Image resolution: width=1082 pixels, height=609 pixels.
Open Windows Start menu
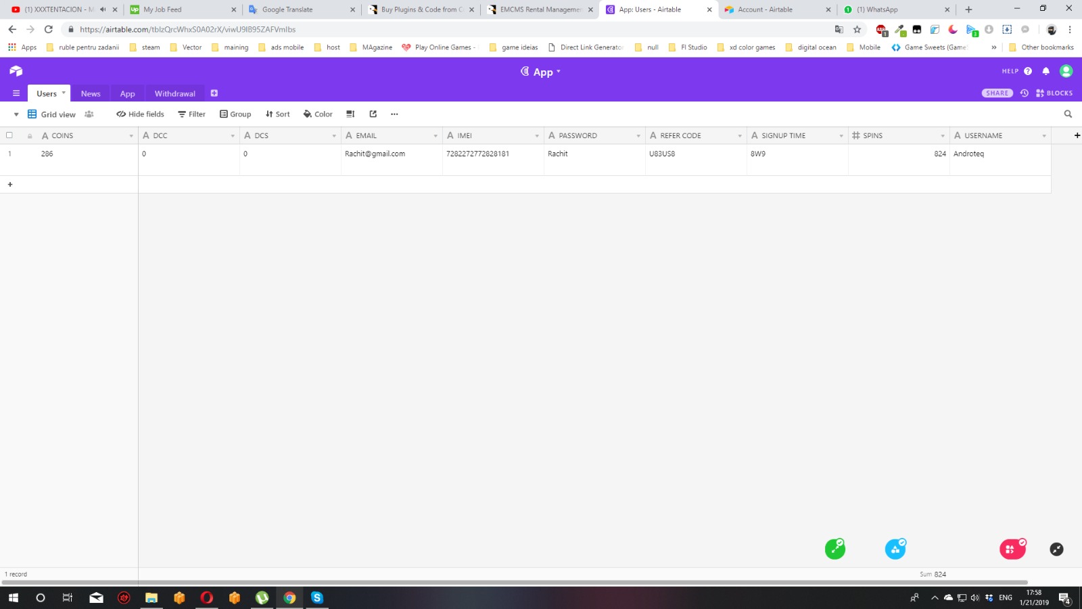point(14,597)
